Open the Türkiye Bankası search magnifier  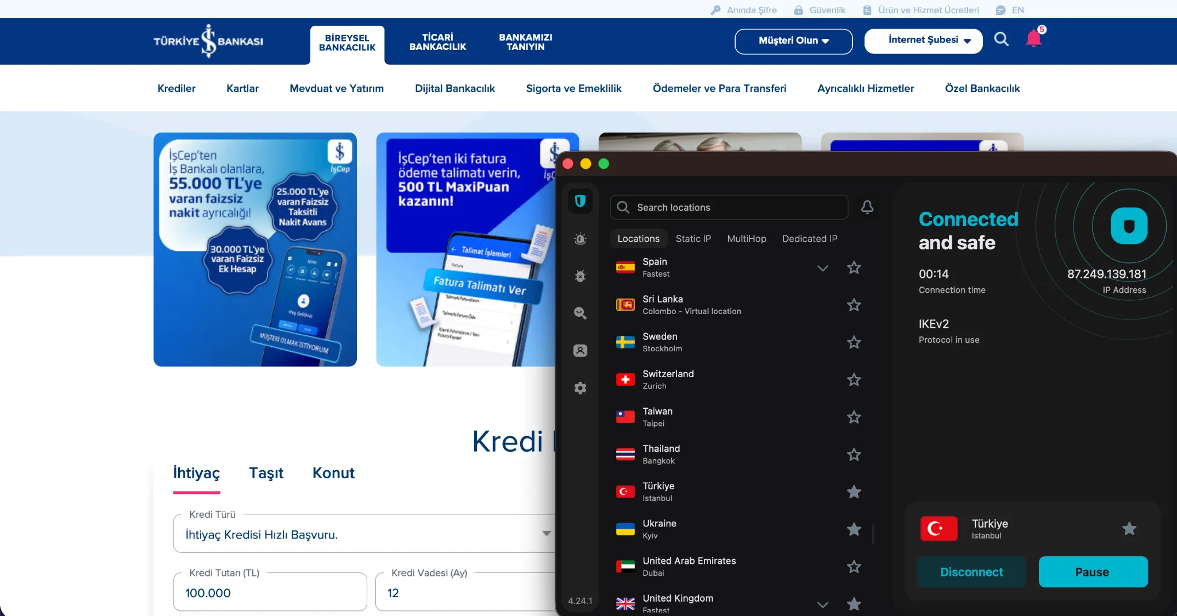[1002, 40]
